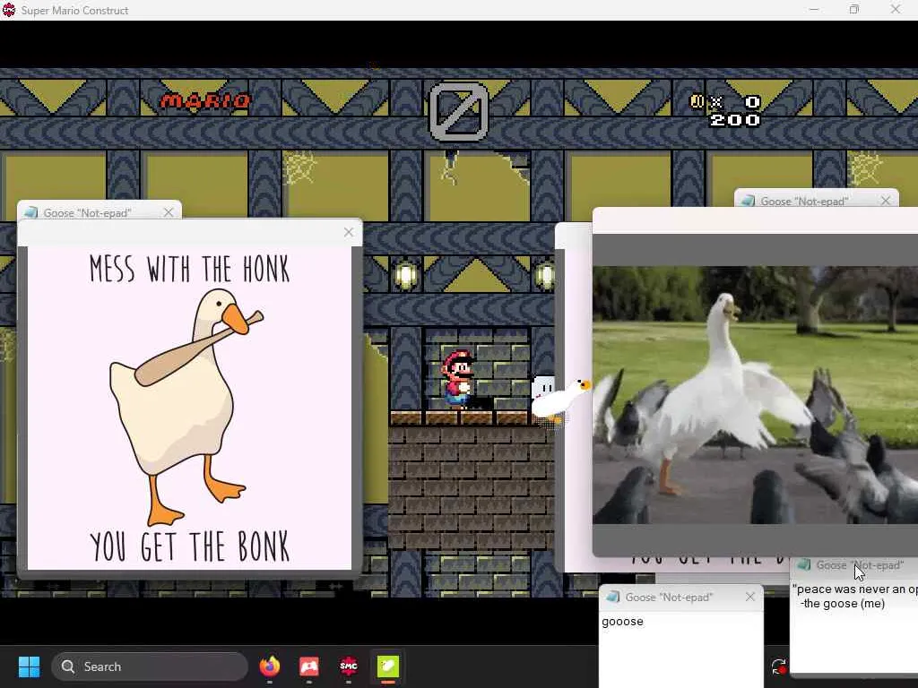Click the coin counter icon in HUD
Screen dimensions: 918x688
tap(697, 102)
